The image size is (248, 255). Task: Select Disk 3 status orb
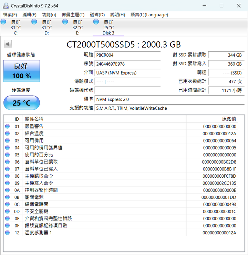tap(96, 22)
